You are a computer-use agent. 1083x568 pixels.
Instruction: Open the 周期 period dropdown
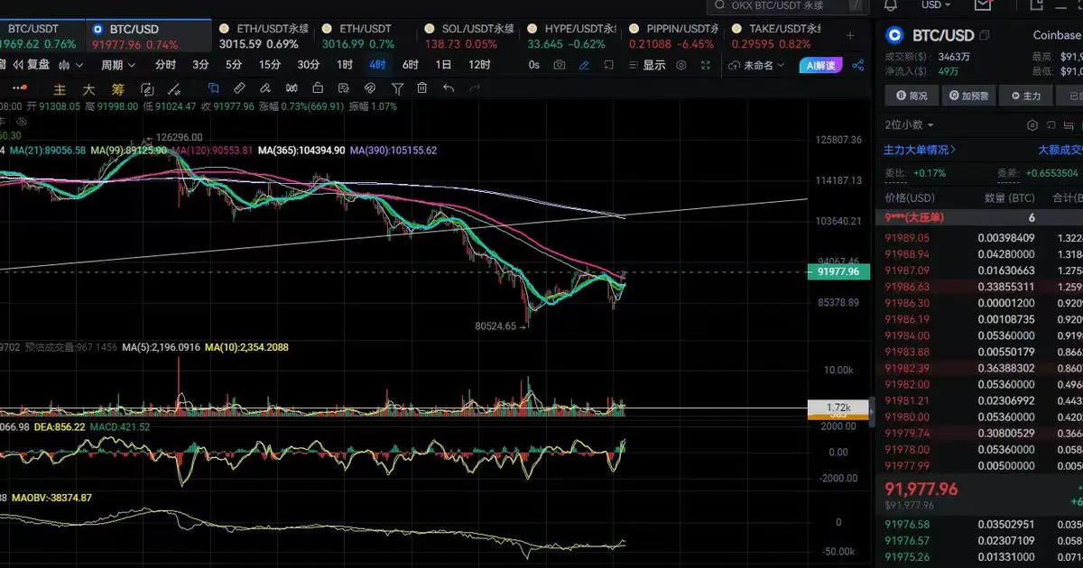click(117, 65)
